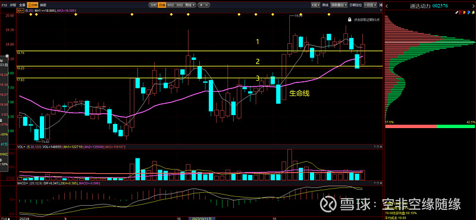Go to next stock with right arrow
476x220 pixels.
473,6
